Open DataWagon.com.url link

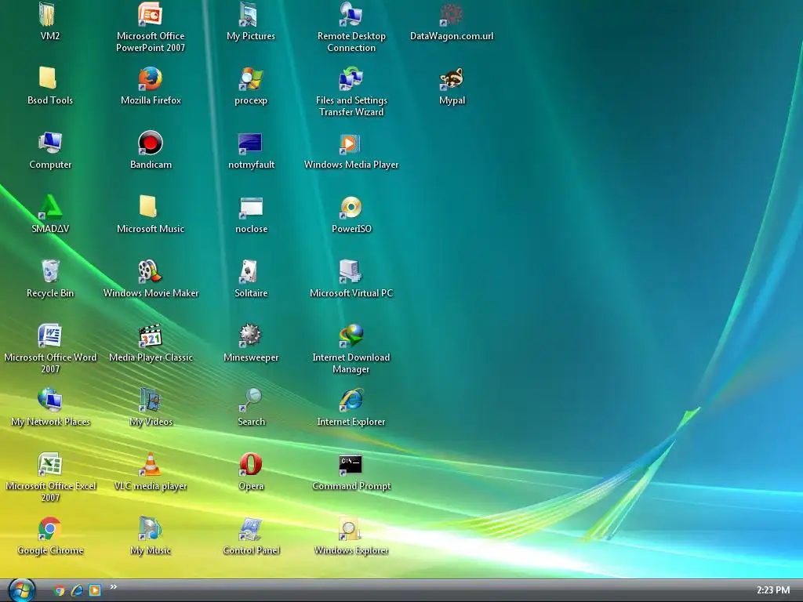pyautogui.click(x=451, y=14)
